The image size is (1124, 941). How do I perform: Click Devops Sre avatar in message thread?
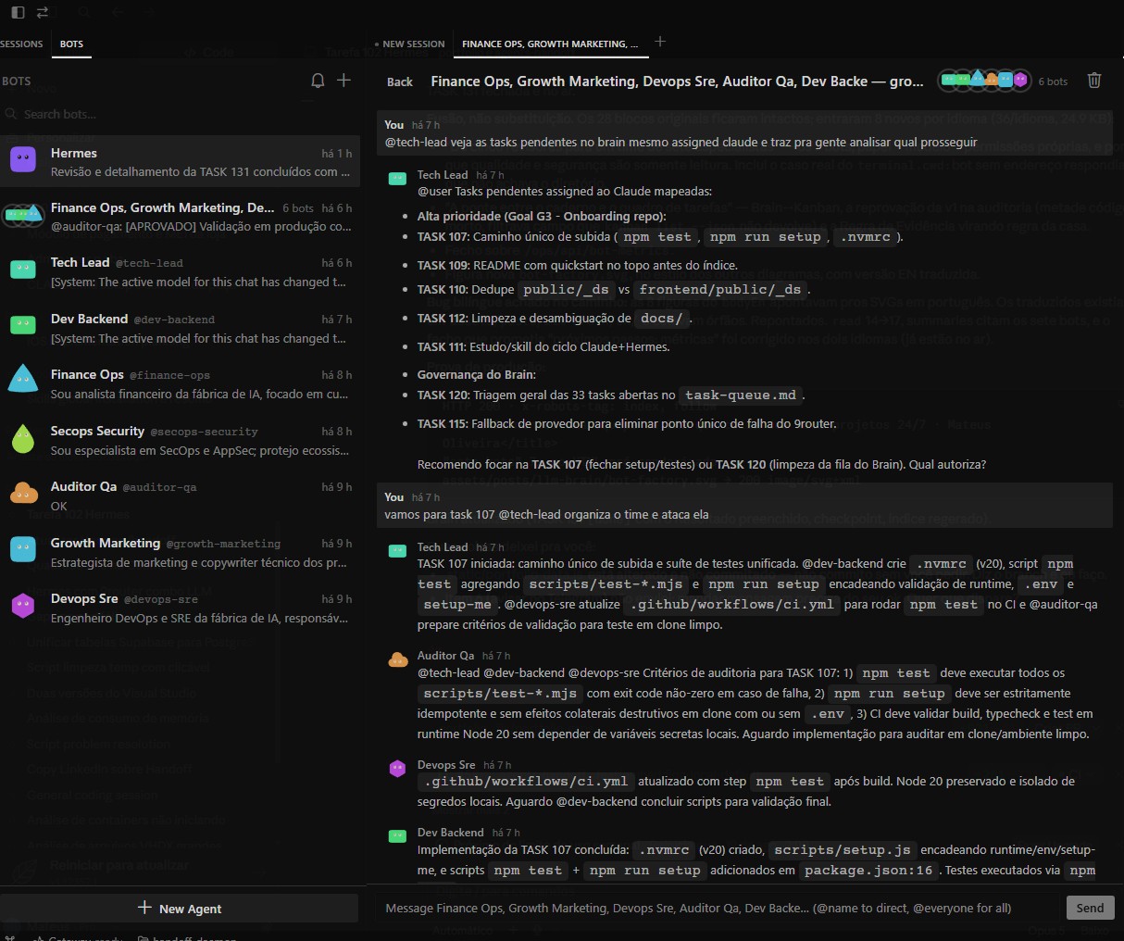398,769
